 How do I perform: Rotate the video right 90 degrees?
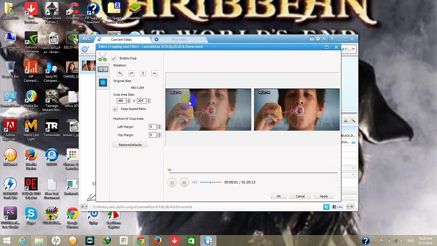pyautogui.click(x=131, y=73)
